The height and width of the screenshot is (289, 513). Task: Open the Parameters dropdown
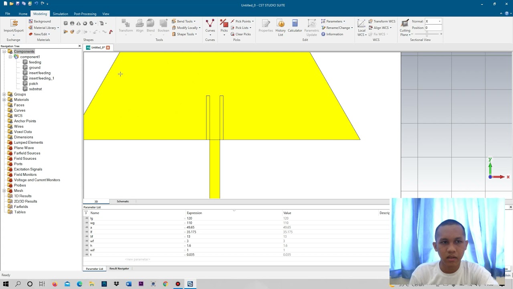[x=333, y=21]
